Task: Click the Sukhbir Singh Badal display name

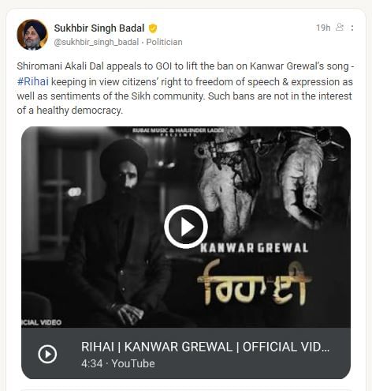Action: pos(99,28)
